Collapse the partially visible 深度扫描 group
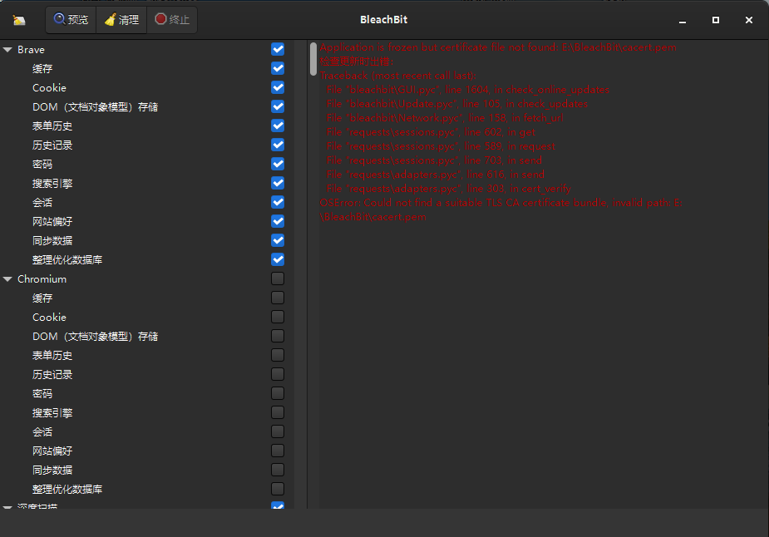This screenshot has width=769, height=537. (7, 506)
